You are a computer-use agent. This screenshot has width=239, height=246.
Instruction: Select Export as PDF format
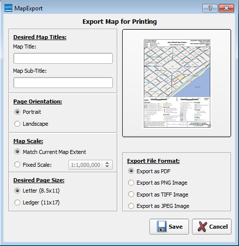tap(149, 171)
